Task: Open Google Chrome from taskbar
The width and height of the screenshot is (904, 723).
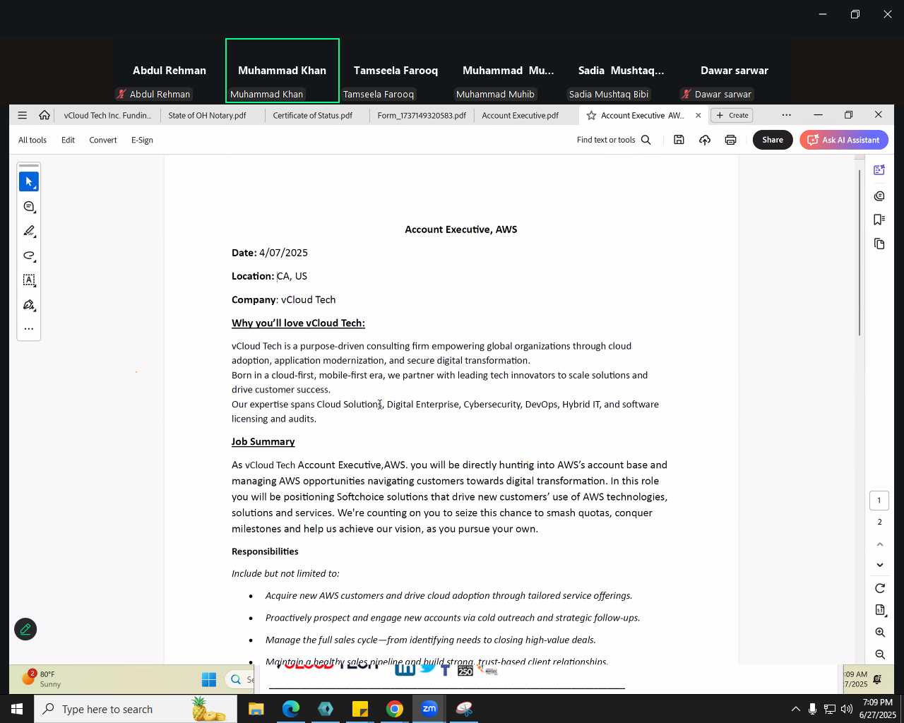Action: tap(395, 709)
